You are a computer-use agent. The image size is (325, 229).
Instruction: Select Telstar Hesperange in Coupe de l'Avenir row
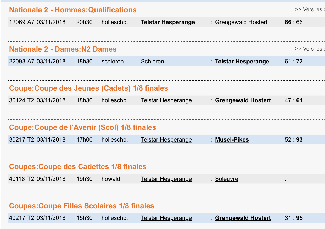tap(166, 139)
